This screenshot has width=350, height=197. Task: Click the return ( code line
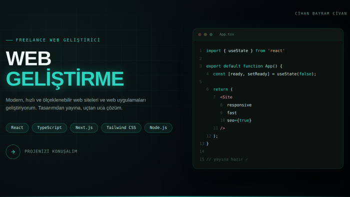coord(223,89)
